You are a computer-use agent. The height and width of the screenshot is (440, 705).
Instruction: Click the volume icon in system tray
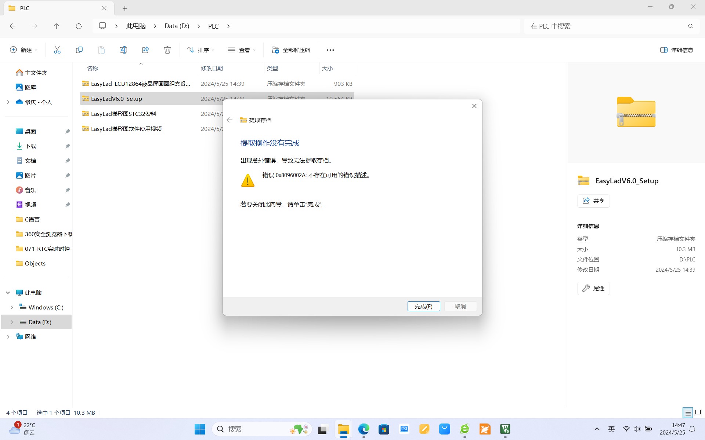click(x=637, y=429)
